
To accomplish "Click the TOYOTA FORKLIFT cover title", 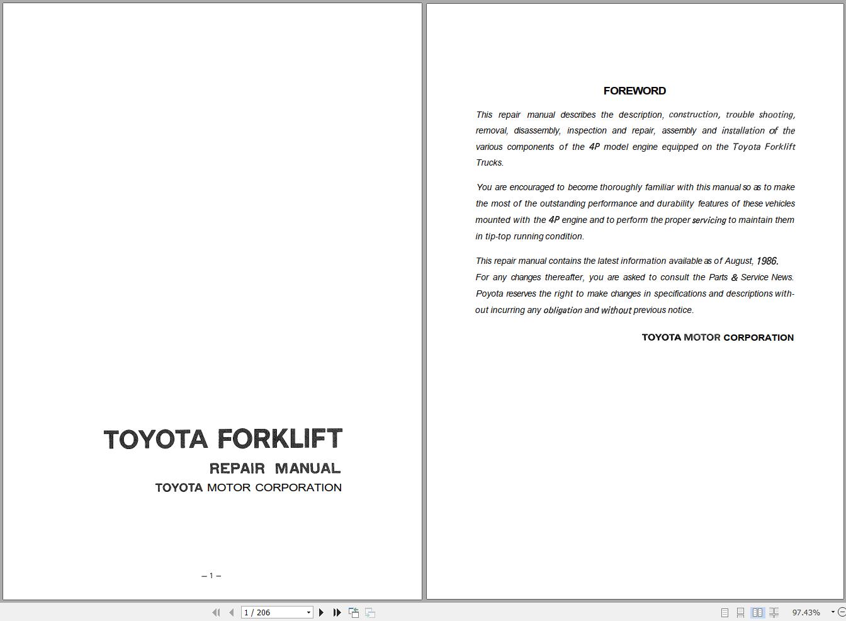I will coord(222,439).
